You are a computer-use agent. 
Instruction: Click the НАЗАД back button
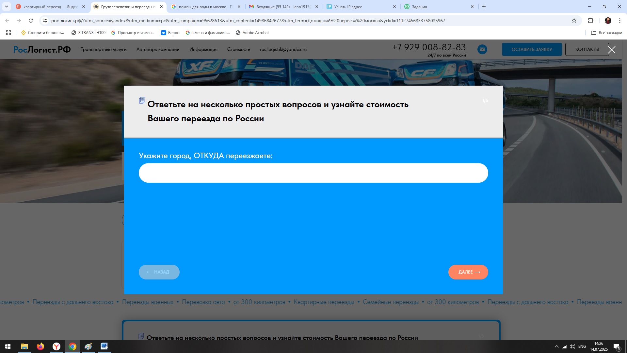coord(159,272)
